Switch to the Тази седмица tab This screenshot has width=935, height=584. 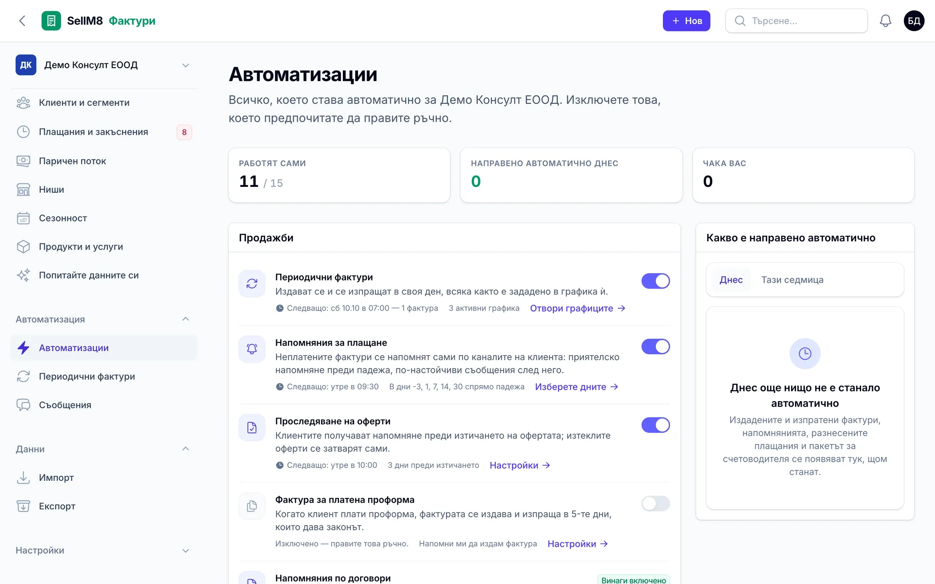click(792, 280)
